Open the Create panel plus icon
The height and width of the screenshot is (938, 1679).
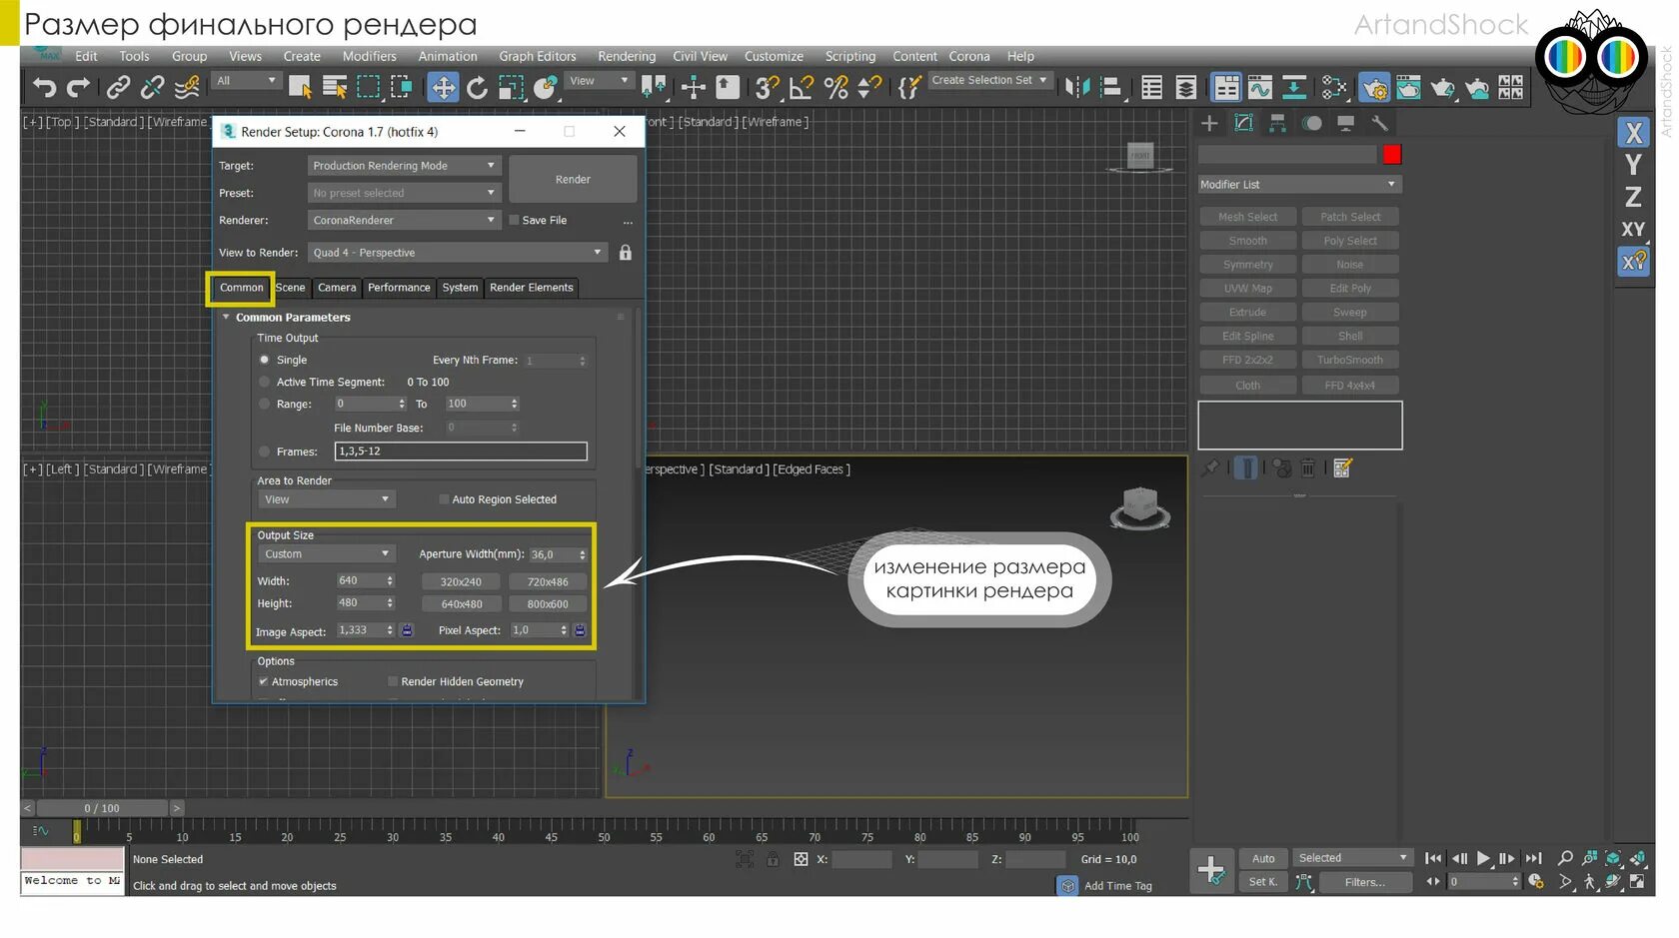coord(1209,123)
